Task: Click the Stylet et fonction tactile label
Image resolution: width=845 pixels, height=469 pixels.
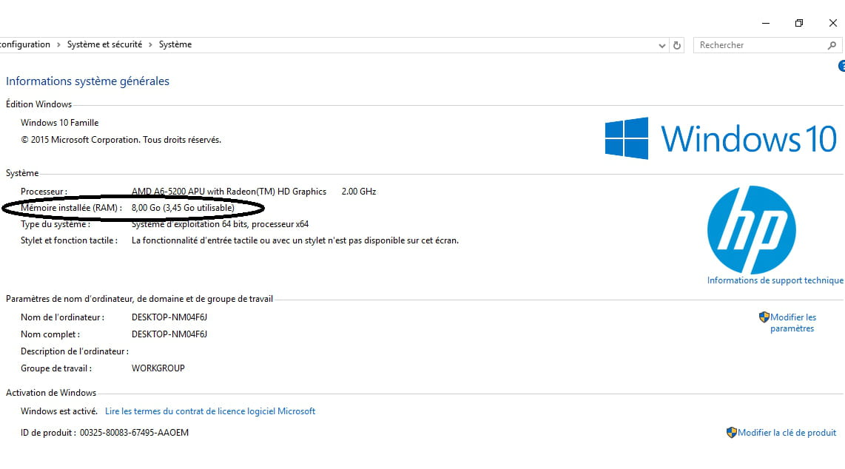Action: pyautogui.click(x=69, y=240)
